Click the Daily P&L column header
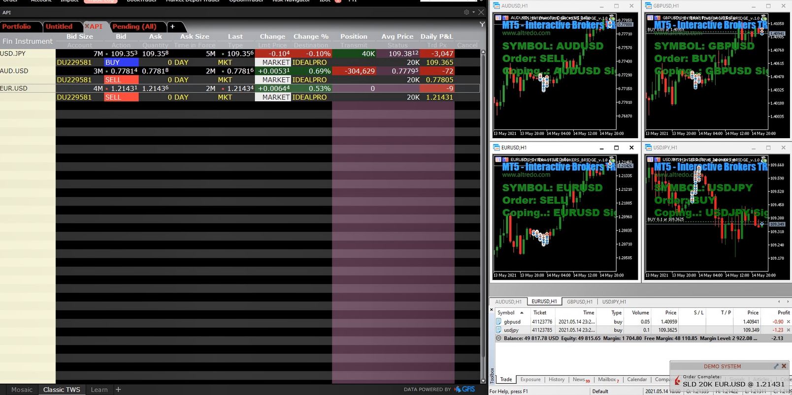Viewport: 792px width, 395px height. click(x=436, y=36)
